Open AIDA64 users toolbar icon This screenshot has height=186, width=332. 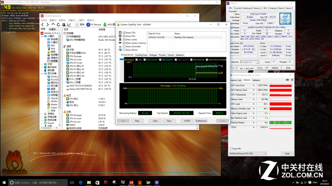(x=64, y=25)
